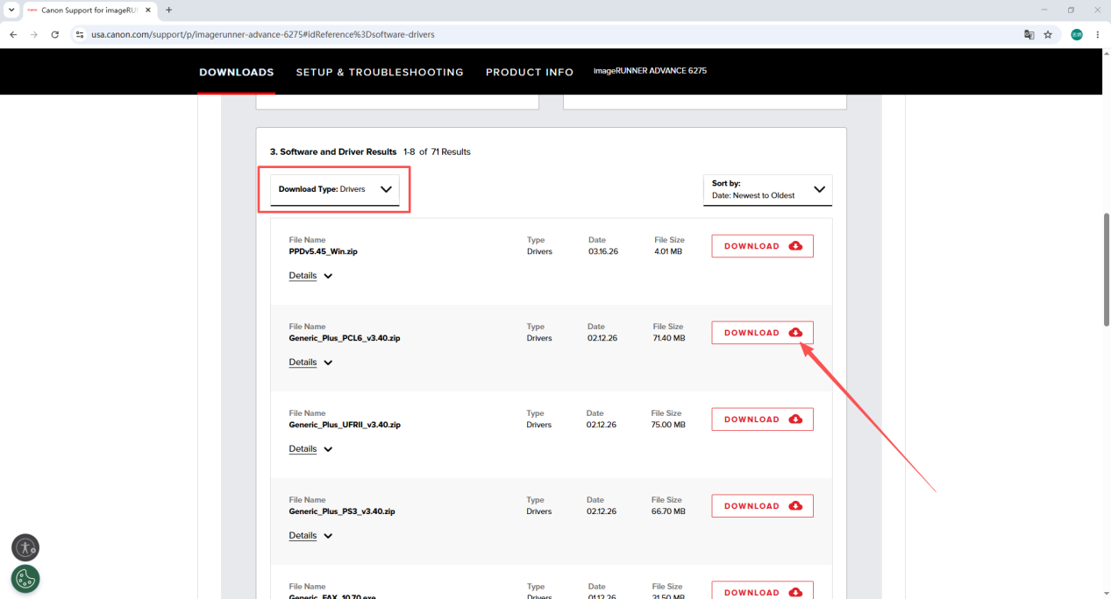
Task: Click the 71.40 MB file size value
Action: (669, 338)
